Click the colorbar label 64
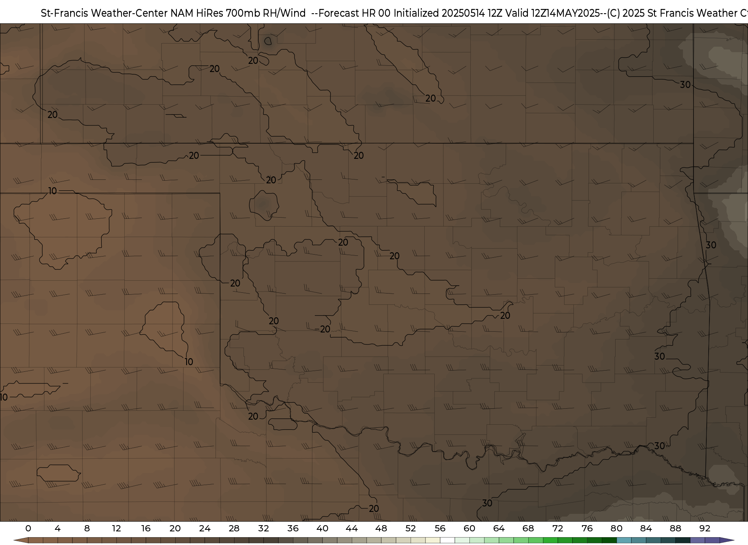Screen dimensions: 748x545 coord(499,528)
